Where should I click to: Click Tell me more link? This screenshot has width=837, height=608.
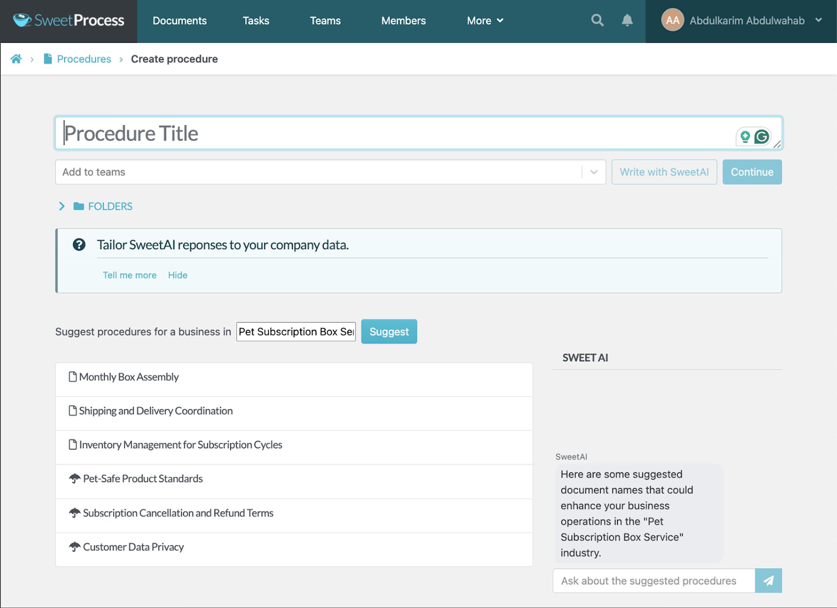130,275
